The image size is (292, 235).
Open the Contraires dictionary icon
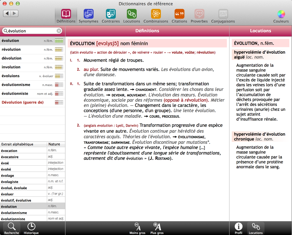pyautogui.click(x=111, y=14)
